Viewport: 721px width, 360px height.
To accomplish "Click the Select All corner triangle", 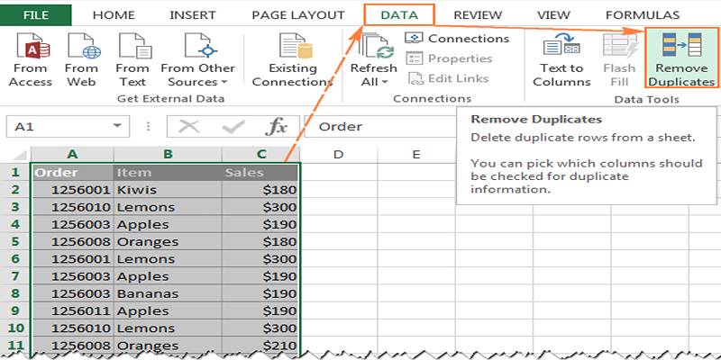I will click(18, 155).
